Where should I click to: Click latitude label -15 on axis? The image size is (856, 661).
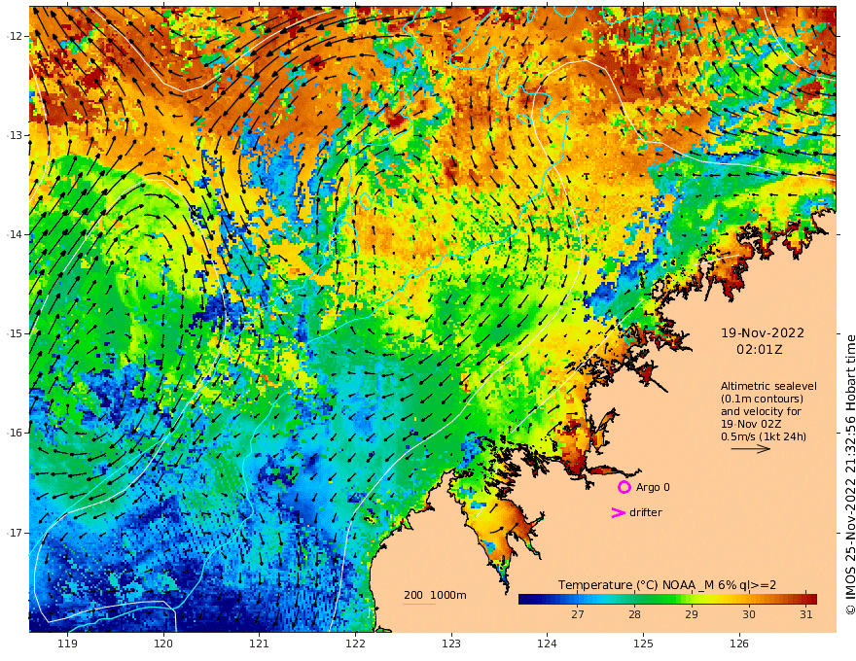[x=15, y=333]
